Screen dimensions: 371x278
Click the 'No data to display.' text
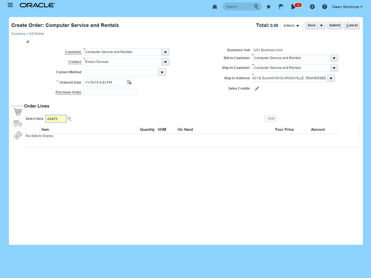coord(40,136)
